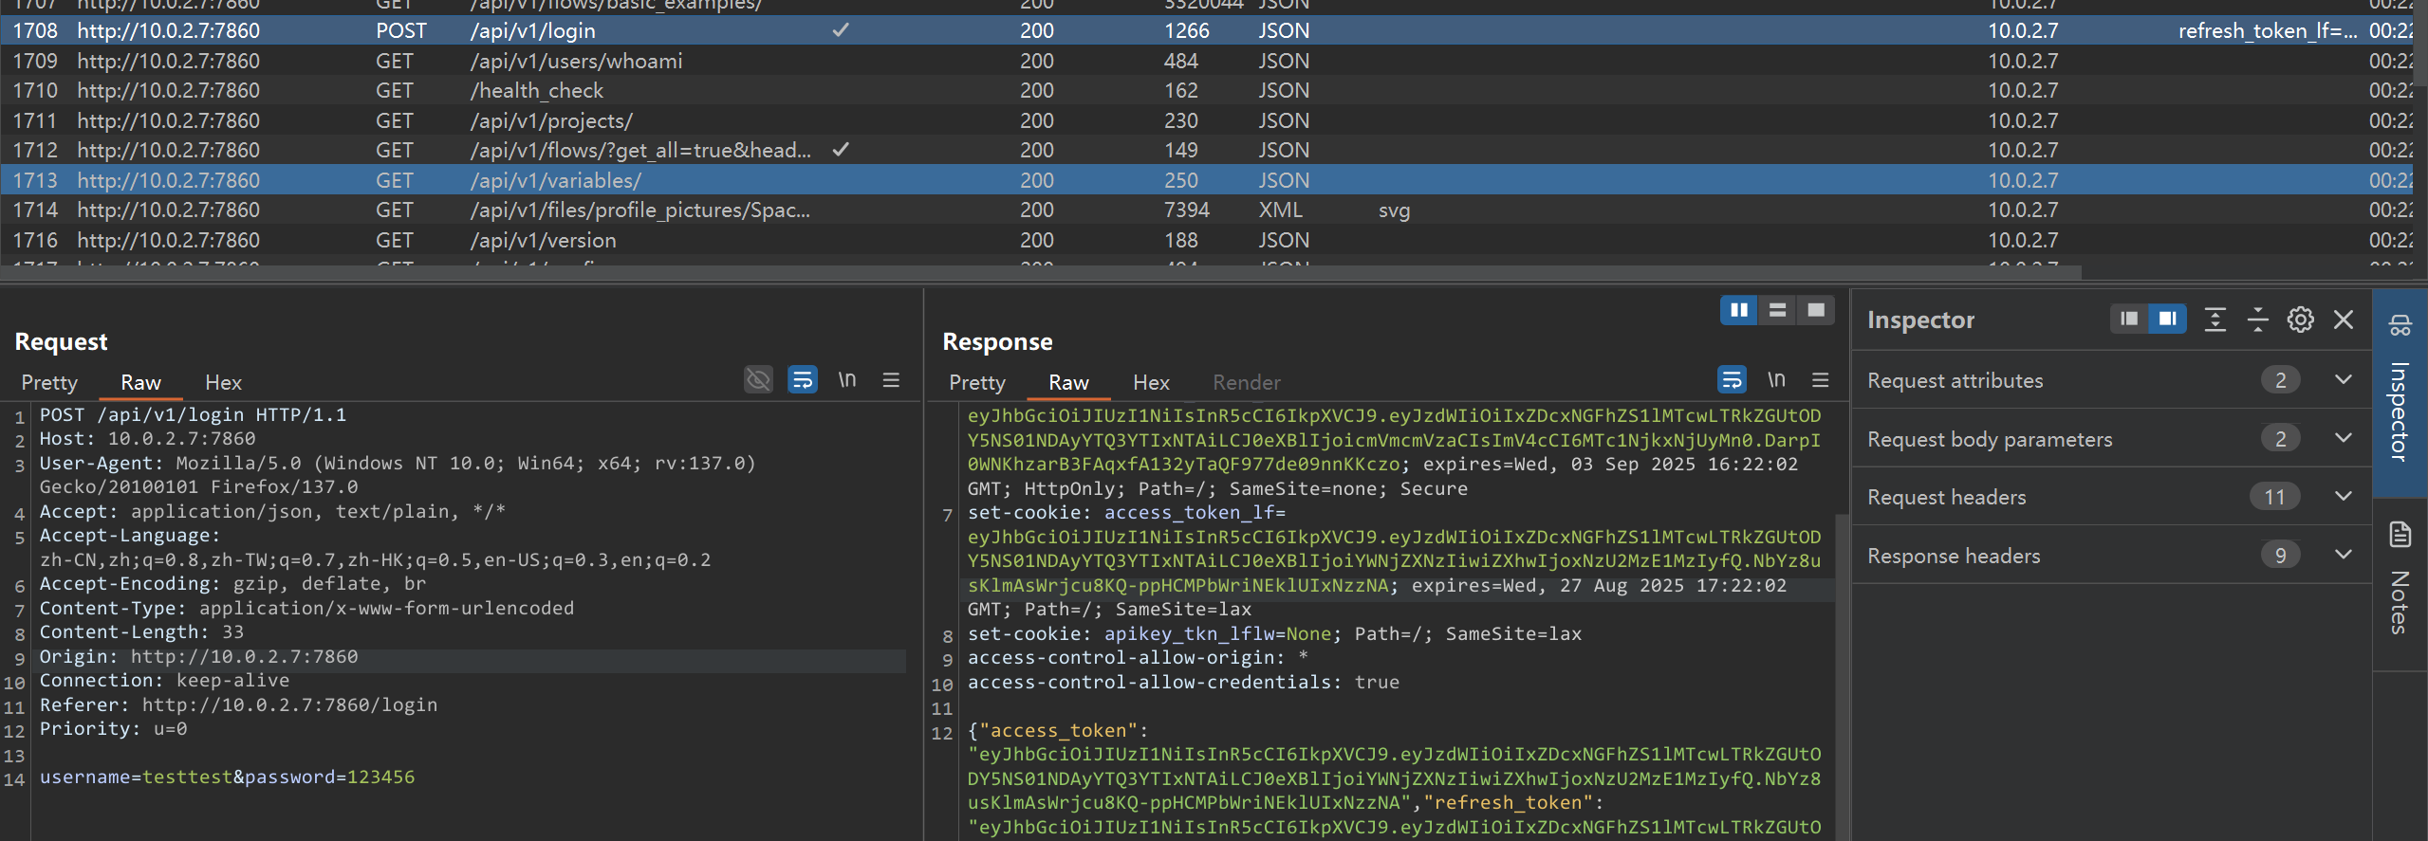Switch to side-by-side request/response layout

click(1738, 310)
